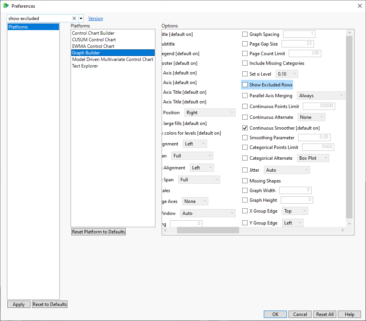Uncheck the Continuous Smoother option

(245, 128)
